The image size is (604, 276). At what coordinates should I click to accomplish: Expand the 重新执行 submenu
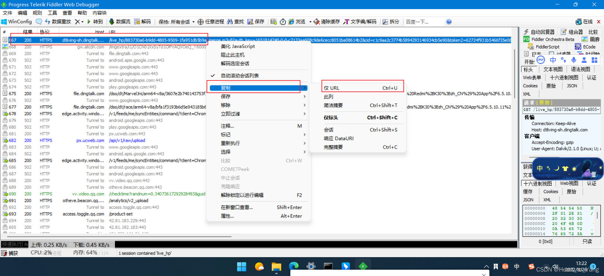point(258,143)
